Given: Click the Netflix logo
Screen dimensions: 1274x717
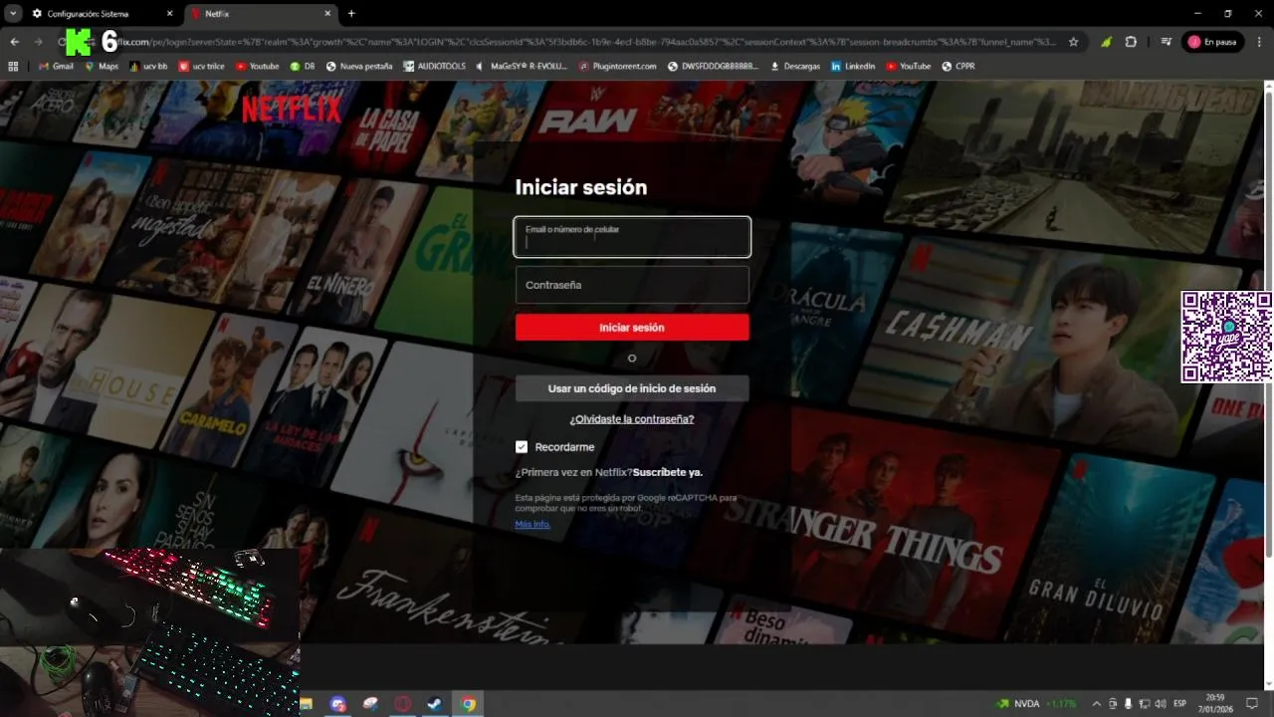Looking at the screenshot, I should click(x=291, y=109).
